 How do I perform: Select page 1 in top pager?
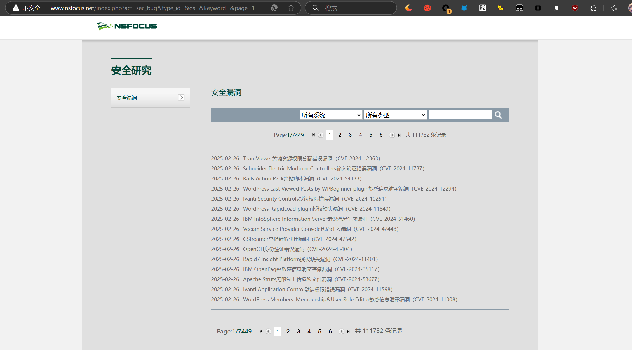(330, 135)
